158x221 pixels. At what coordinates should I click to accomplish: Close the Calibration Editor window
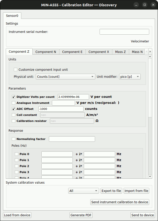(153, 5)
